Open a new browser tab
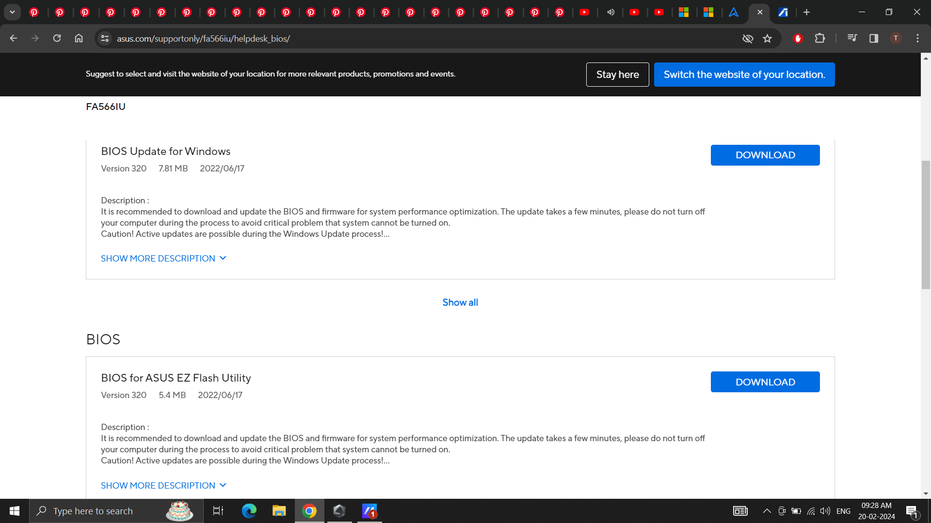Screen dimensions: 931x523 coord(807,12)
